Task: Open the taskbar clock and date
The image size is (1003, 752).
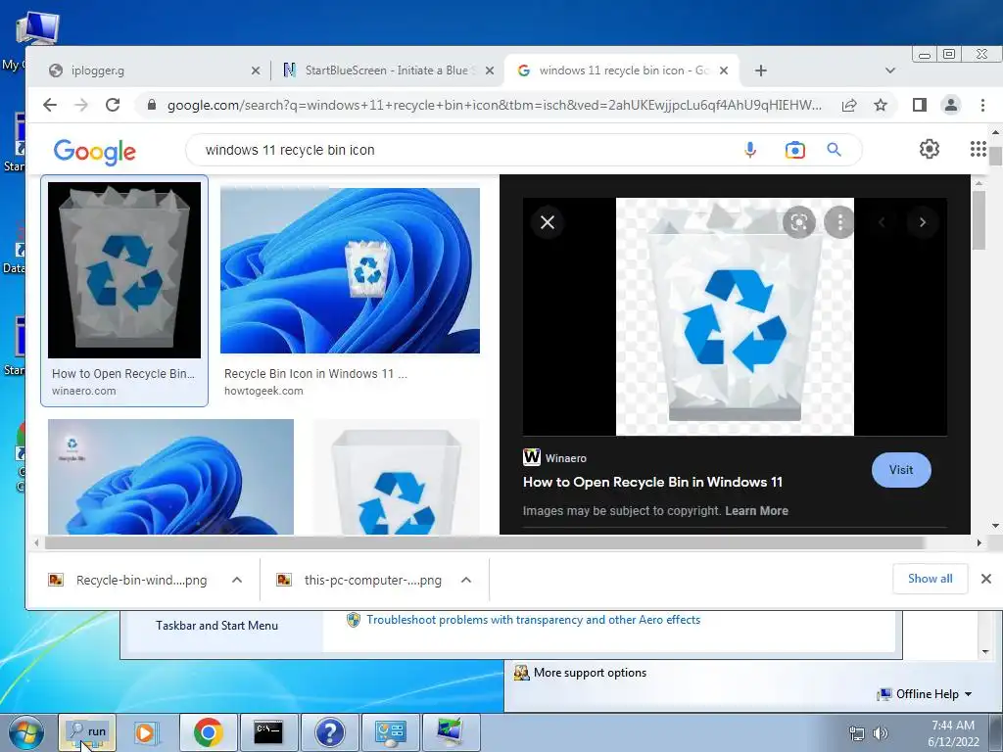Action: tap(953, 732)
